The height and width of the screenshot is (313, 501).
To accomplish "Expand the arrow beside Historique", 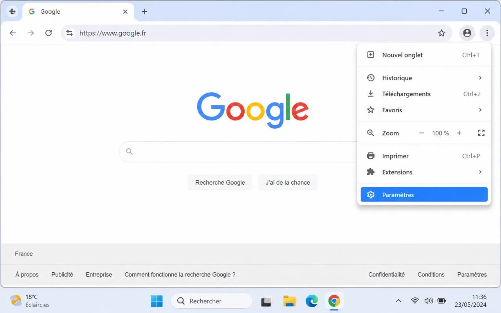I will pos(480,78).
